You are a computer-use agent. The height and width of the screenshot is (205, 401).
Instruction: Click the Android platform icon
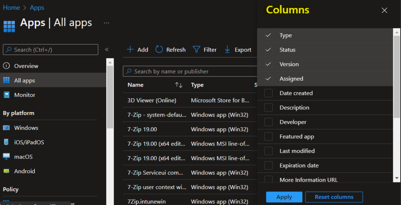pos(6,171)
